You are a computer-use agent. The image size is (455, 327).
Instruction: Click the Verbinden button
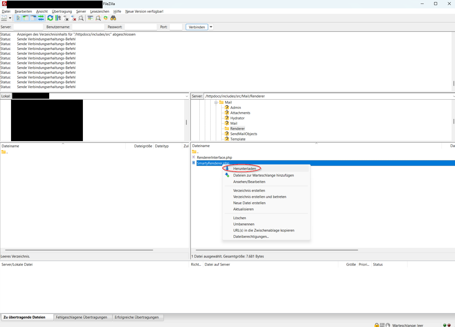[x=197, y=27]
